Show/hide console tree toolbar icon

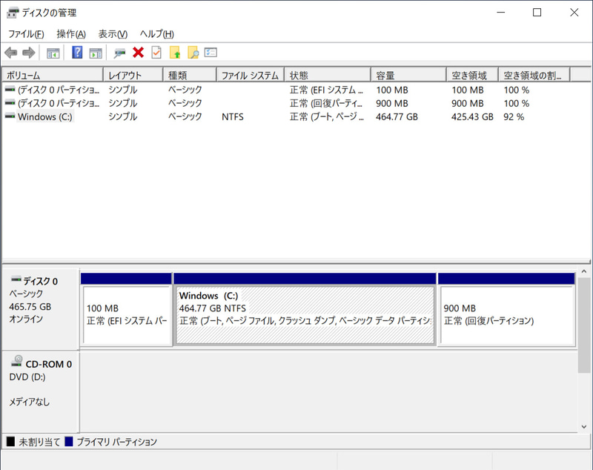coord(53,53)
